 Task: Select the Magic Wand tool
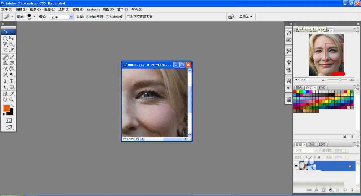[12, 44]
